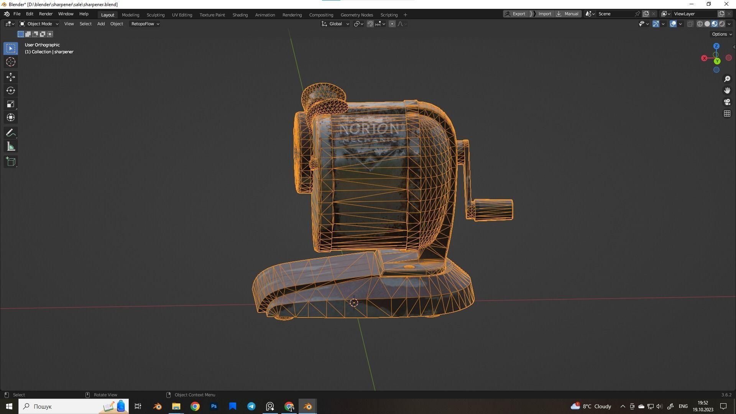Click the ViewLayer name field

tap(694, 14)
